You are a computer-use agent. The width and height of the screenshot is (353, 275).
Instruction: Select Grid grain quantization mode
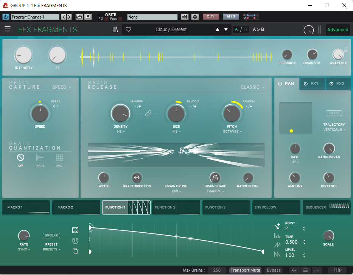[59, 158]
